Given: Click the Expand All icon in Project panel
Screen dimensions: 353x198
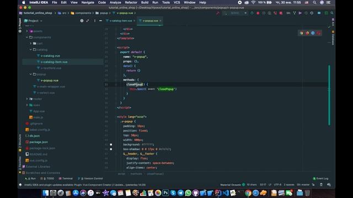Looking at the screenshot, I should [88, 21].
